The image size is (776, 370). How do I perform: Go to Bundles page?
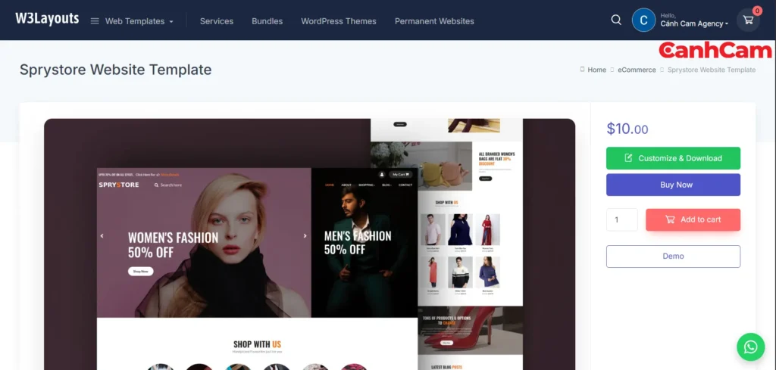pyautogui.click(x=268, y=21)
